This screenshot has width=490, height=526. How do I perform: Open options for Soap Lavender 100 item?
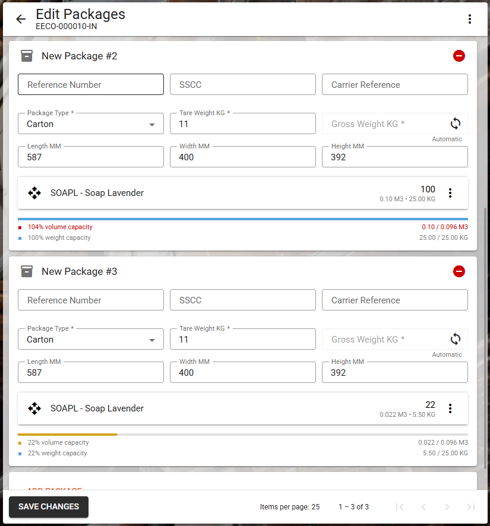tap(450, 193)
